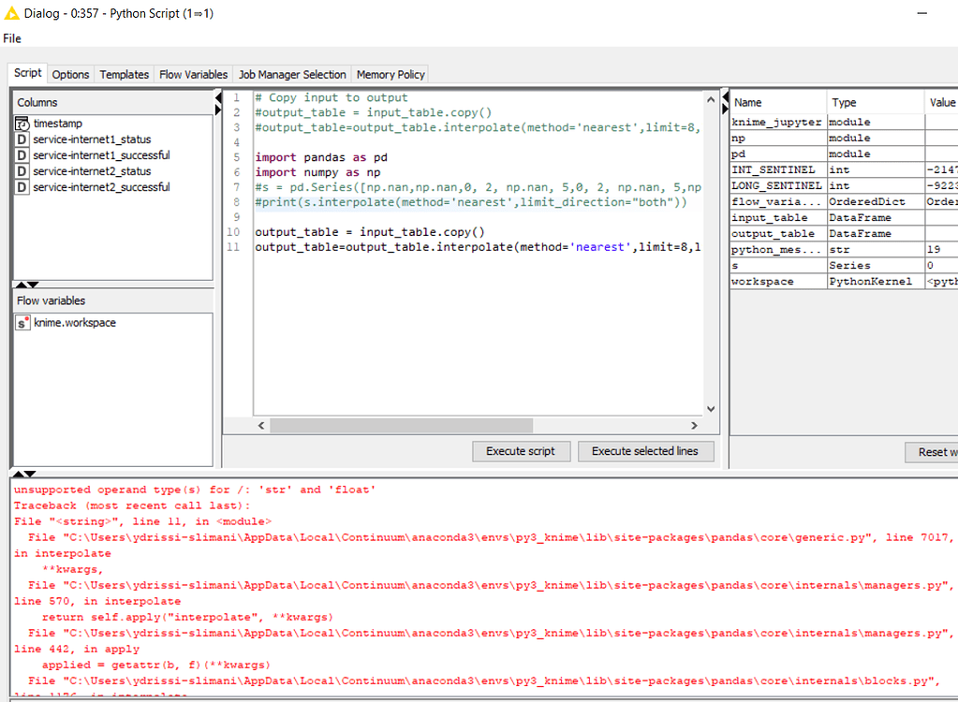Switch to the Memory Policy tab

(x=390, y=73)
